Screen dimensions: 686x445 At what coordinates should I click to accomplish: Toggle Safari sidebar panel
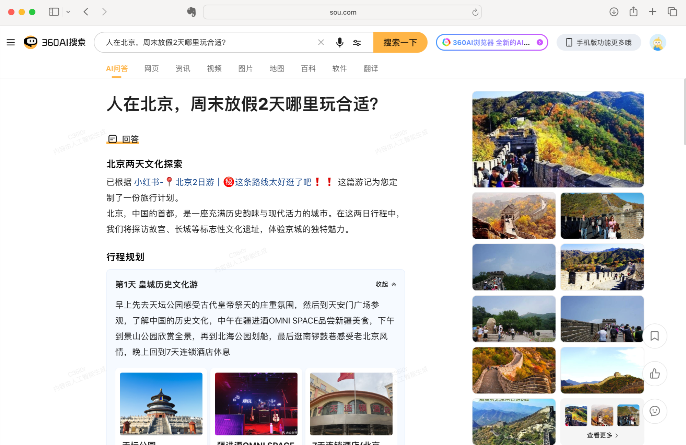click(x=54, y=12)
